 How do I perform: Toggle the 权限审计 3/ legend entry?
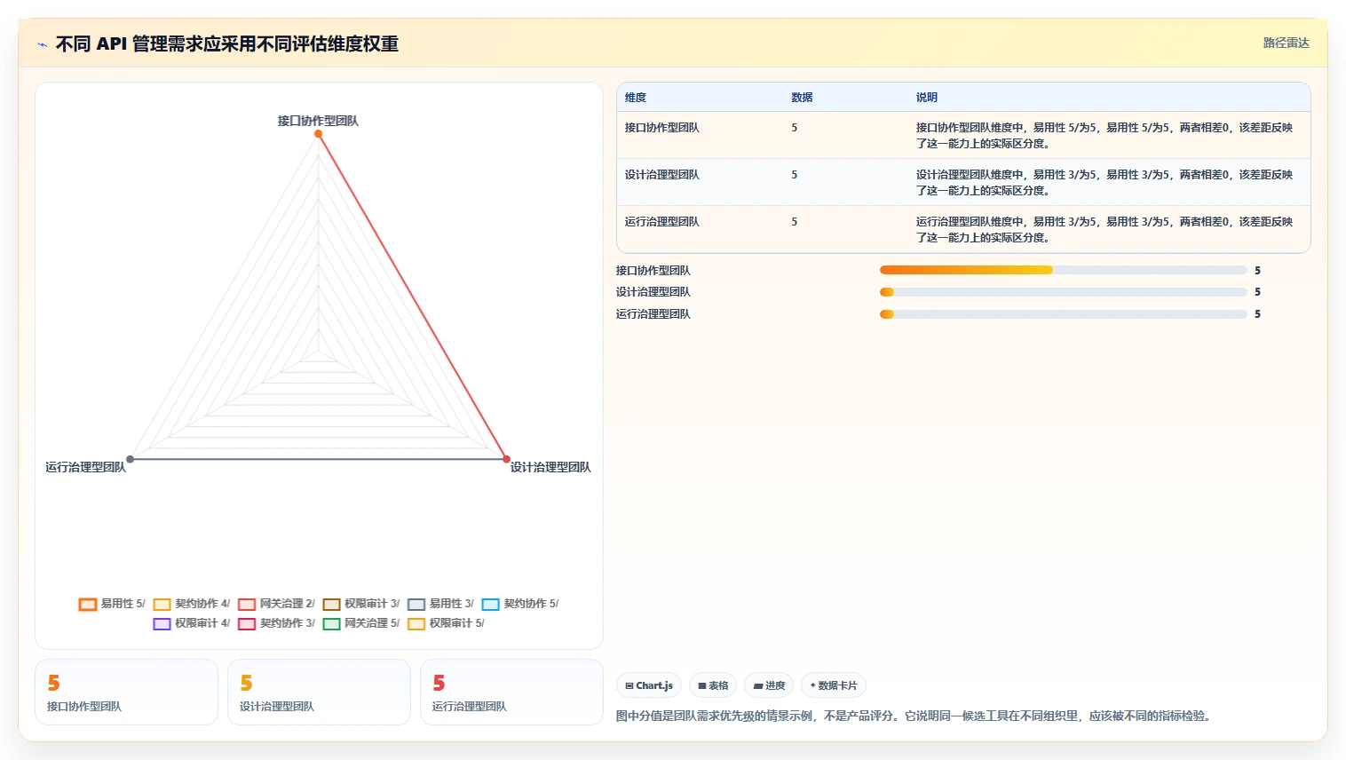(x=361, y=604)
